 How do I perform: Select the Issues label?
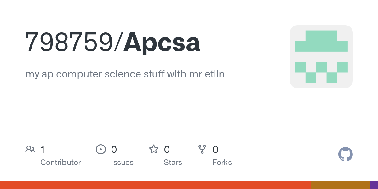(122, 163)
